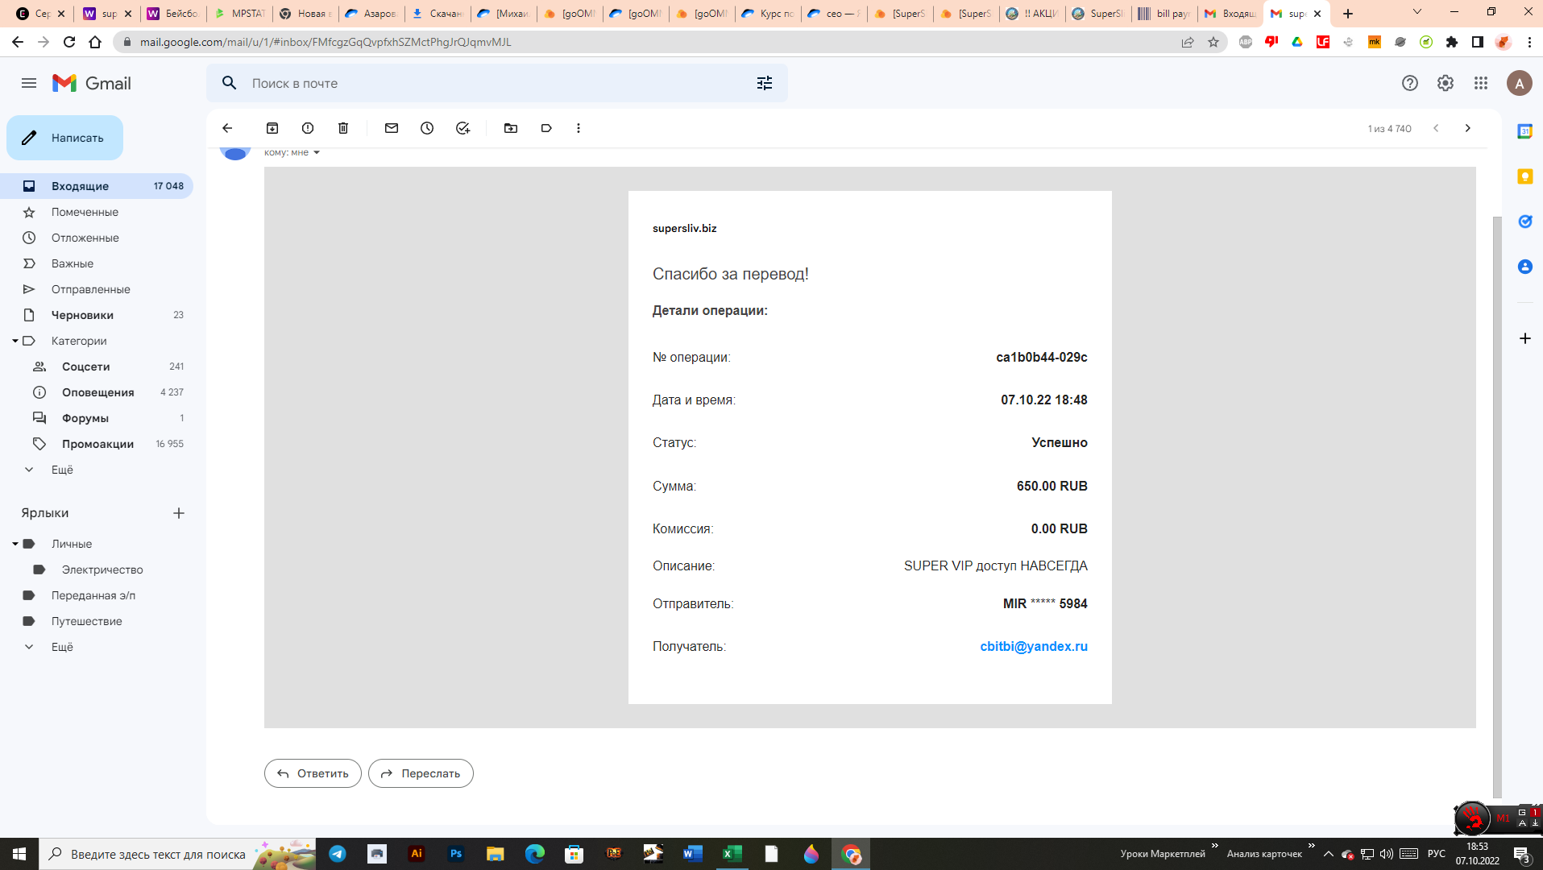Collapse the Категории section
This screenshot has width=1543, height=870.
click(15, 341)
